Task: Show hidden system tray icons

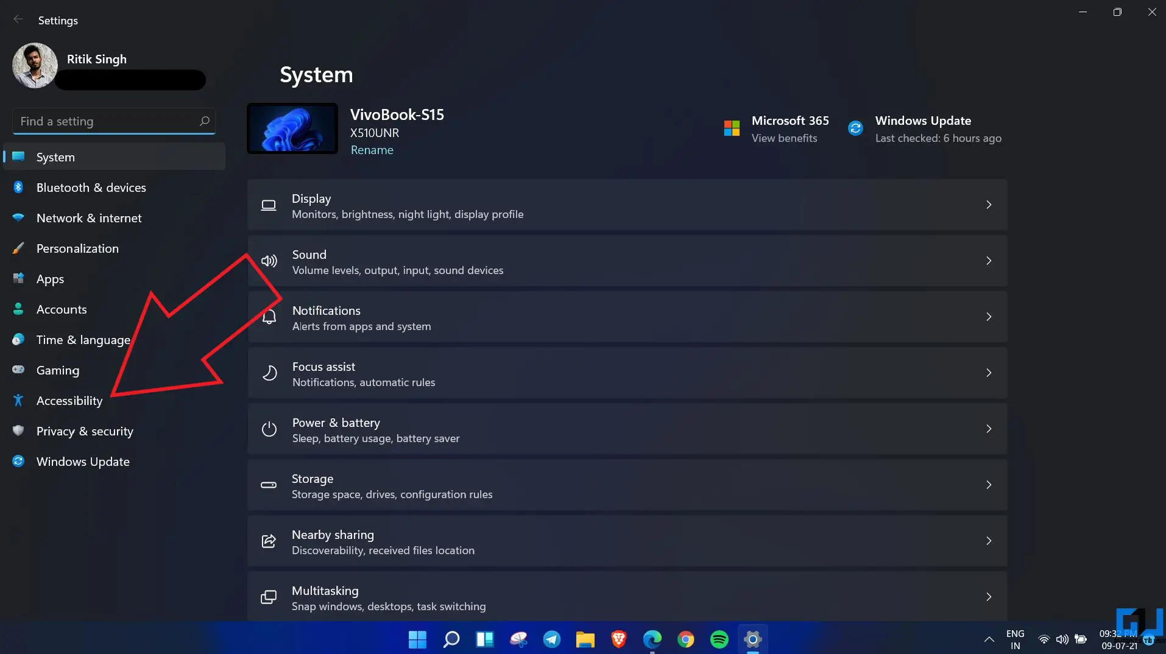Action: (x=989, y=639)
